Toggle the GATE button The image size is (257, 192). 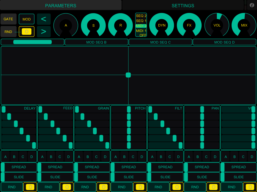click(8, 19)
